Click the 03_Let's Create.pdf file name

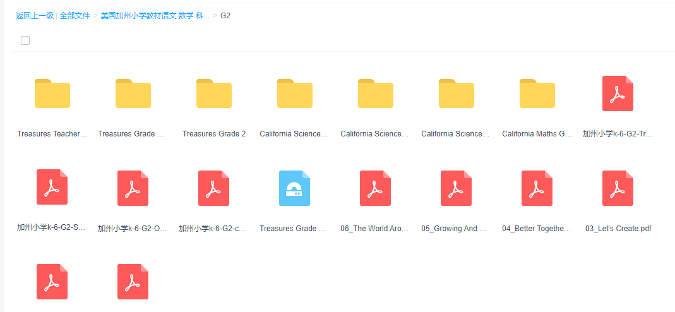[618, 229]
